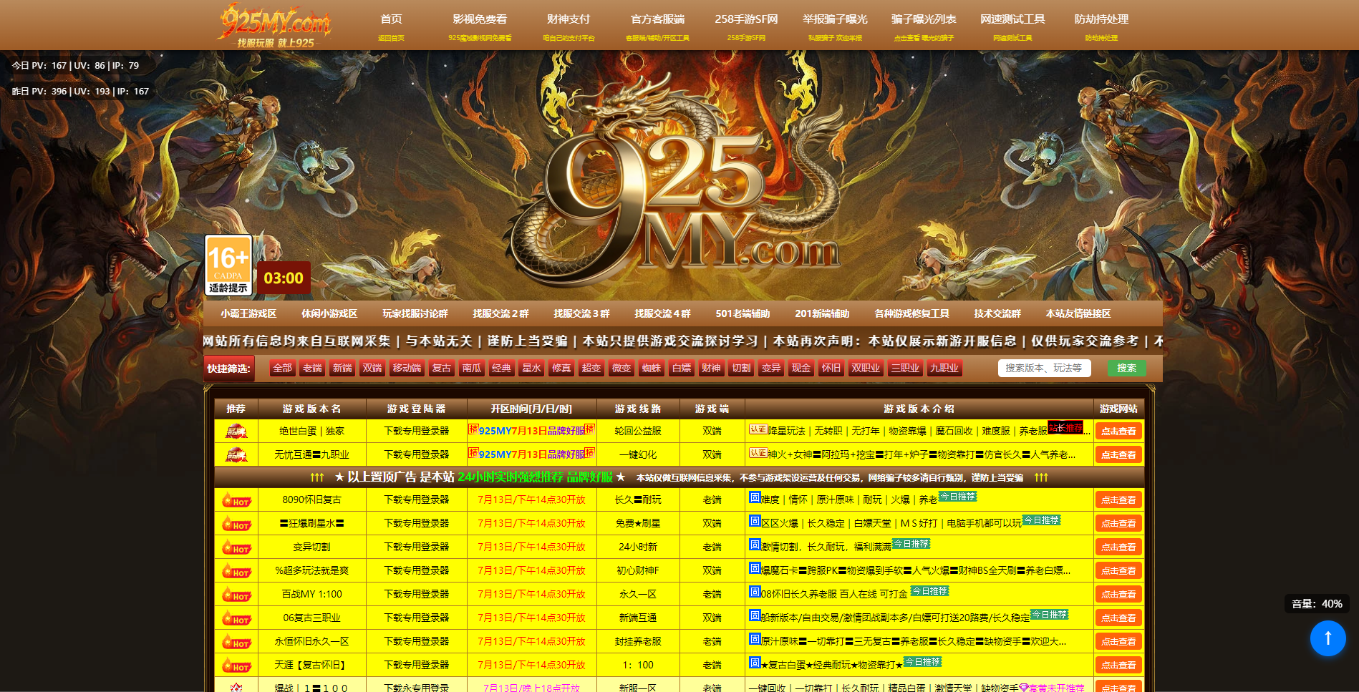Click the HOT flame icon beside %超多玩法就是爽
This screenshot has height=692, width=1359.
236,570
